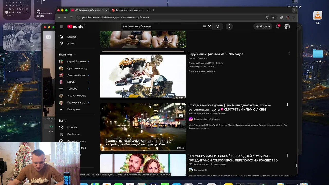329x185 pixels.
Task: Bookmark this page with the star
Action: (273, 17)
